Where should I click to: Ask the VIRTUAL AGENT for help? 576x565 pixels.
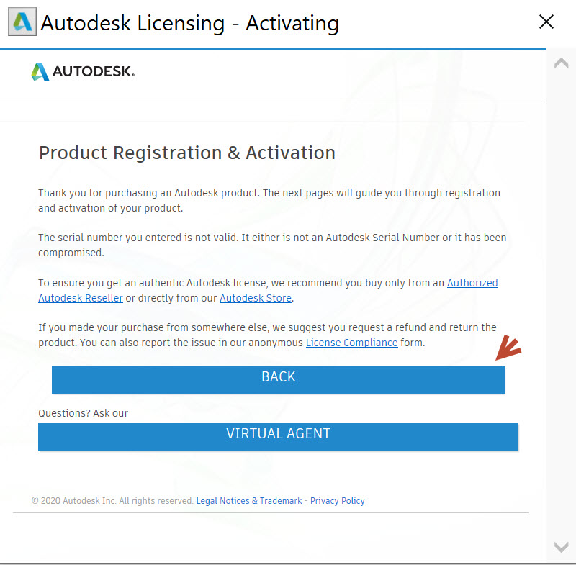(x=278, y=433)
